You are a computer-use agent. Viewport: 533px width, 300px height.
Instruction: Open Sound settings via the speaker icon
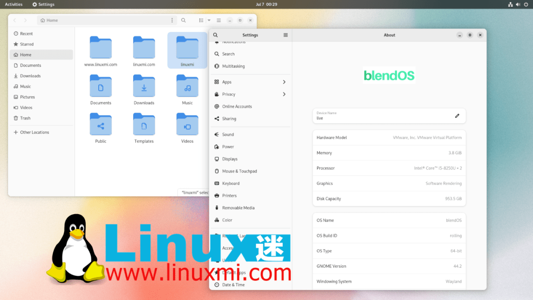[x=218, y=134]
